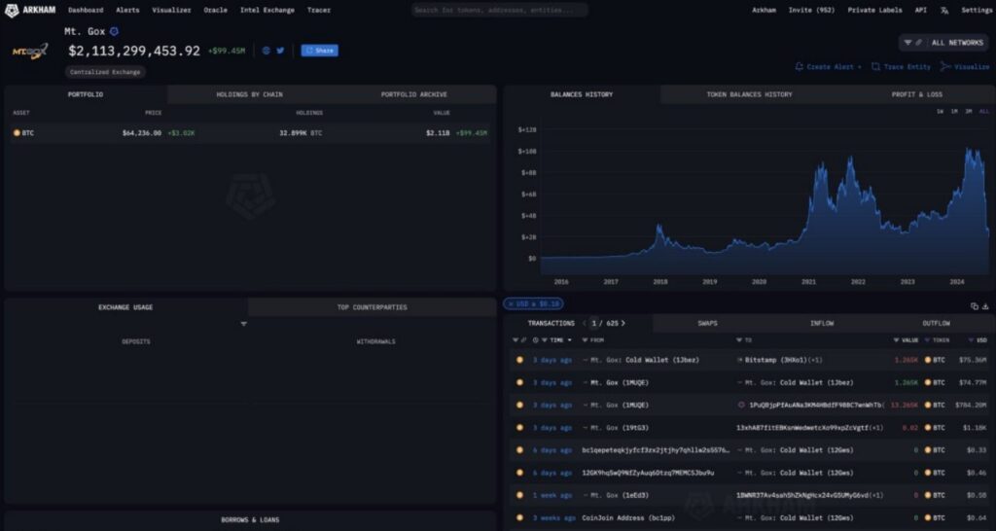Click the Borrows & Loans panel header
Image resolution: width=996 pixels, height=531 pixels.
tap(250, 520)
